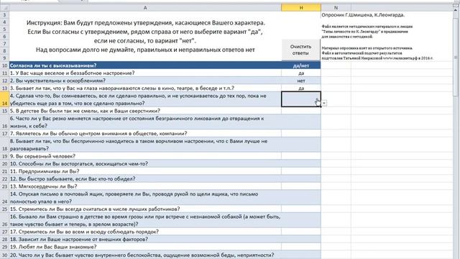Screen dimensions: 460x259
Task: Click the answer cell for question 19
Action: coord(301,247)
